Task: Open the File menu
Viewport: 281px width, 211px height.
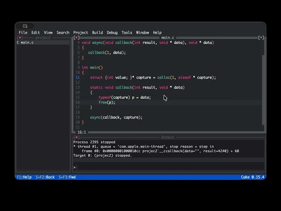Action: pos(23,33)
